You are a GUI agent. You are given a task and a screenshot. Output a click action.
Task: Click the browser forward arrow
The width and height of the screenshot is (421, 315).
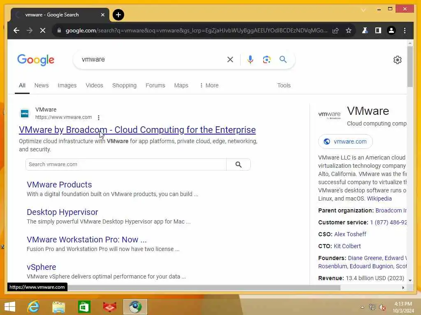click(x=30, y=30)
